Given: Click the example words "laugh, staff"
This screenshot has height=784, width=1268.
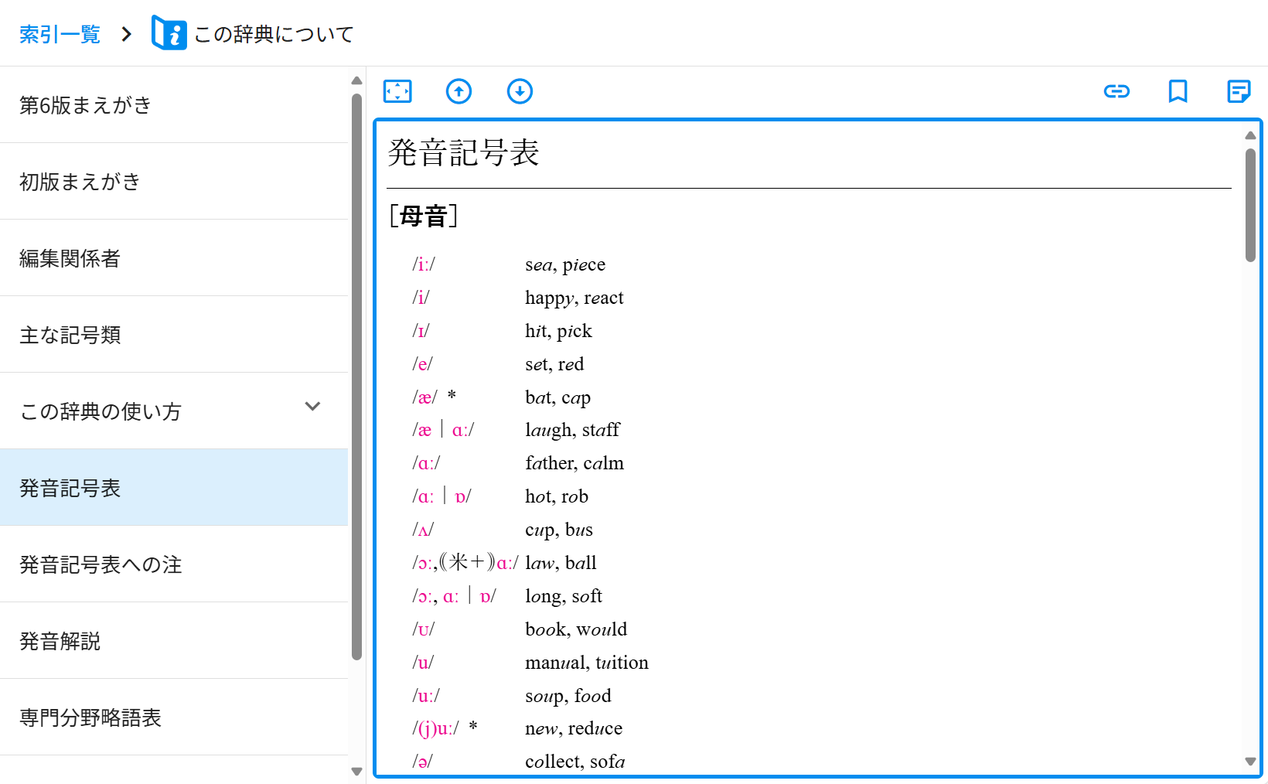Looking at the screenshot, I should 572,430.
